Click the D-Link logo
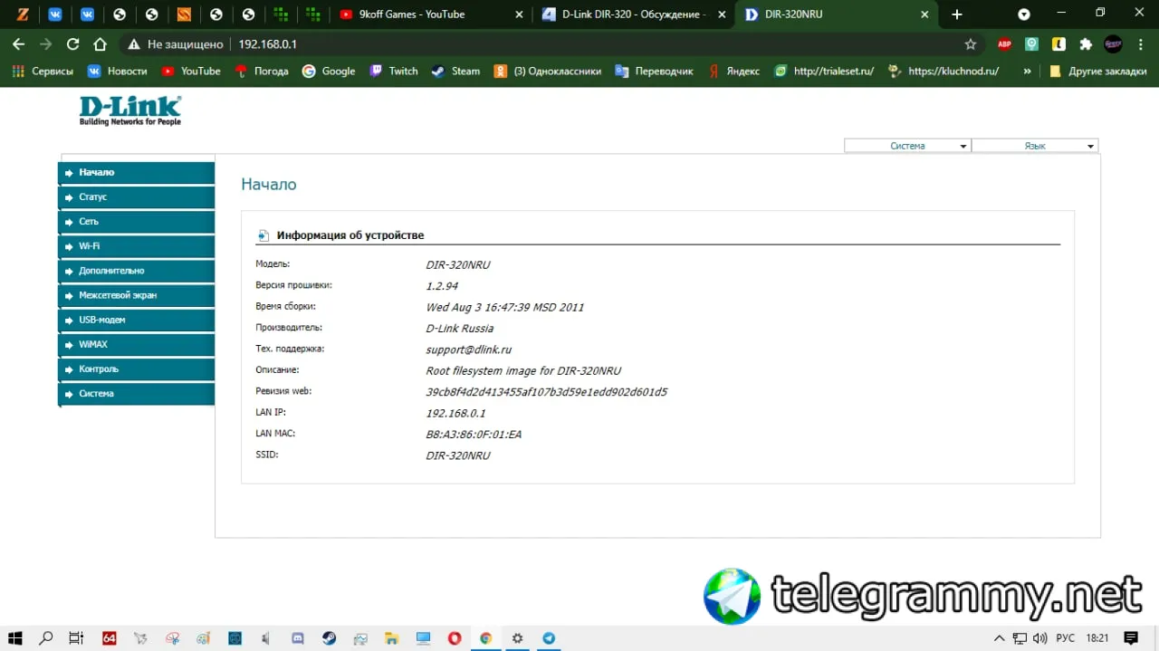Viewport: 1159px width, 651px height. click(130, 110)
